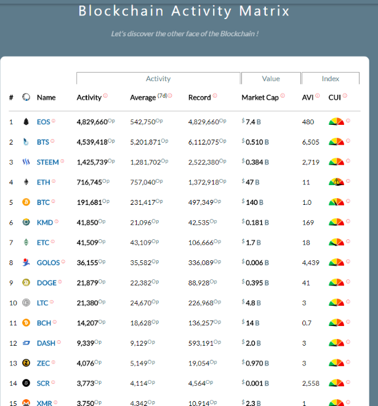378x406 pixels.
Task: Click info icon next to STEEM name
Action: click(62, 161)
